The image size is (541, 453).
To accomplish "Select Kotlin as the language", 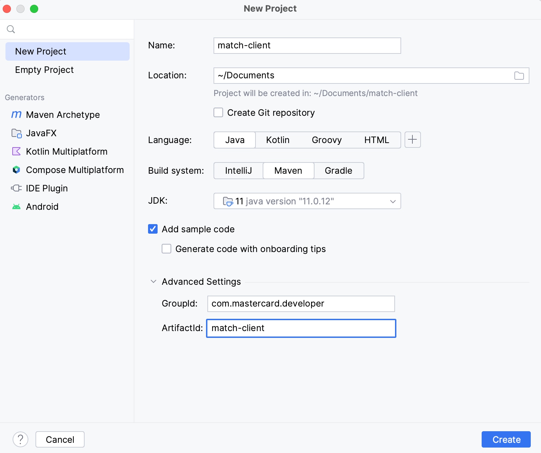I will 278,140.
